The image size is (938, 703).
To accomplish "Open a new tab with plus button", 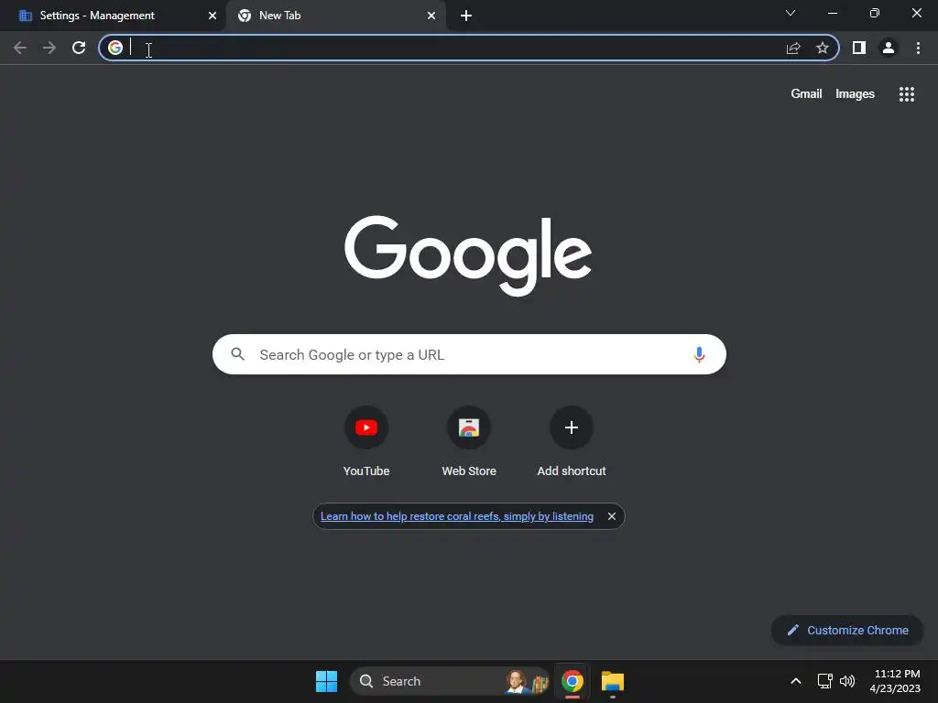I will [x=466, y=16].
